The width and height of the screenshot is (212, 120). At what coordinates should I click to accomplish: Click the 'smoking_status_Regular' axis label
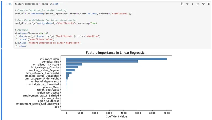pyautogui.click(x=44, y=70)
